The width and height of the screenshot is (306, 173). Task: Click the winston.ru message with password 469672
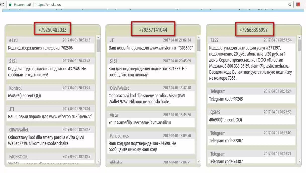[x=50, y=116]
